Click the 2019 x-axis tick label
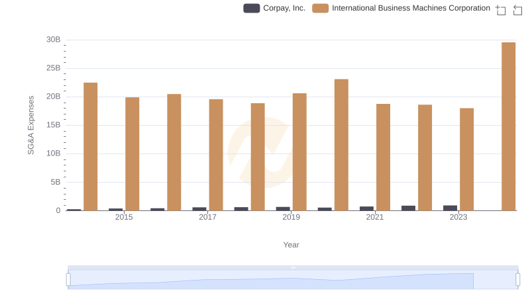 pos(291,217)
